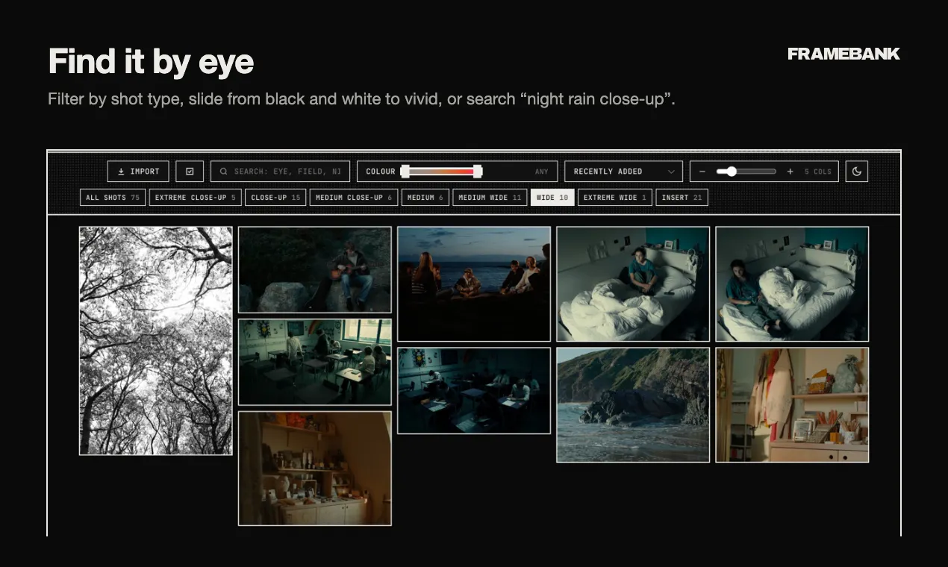Click the FRAMEBANK logo
This screenshot has width=948, height=567.
coord(843,54)
